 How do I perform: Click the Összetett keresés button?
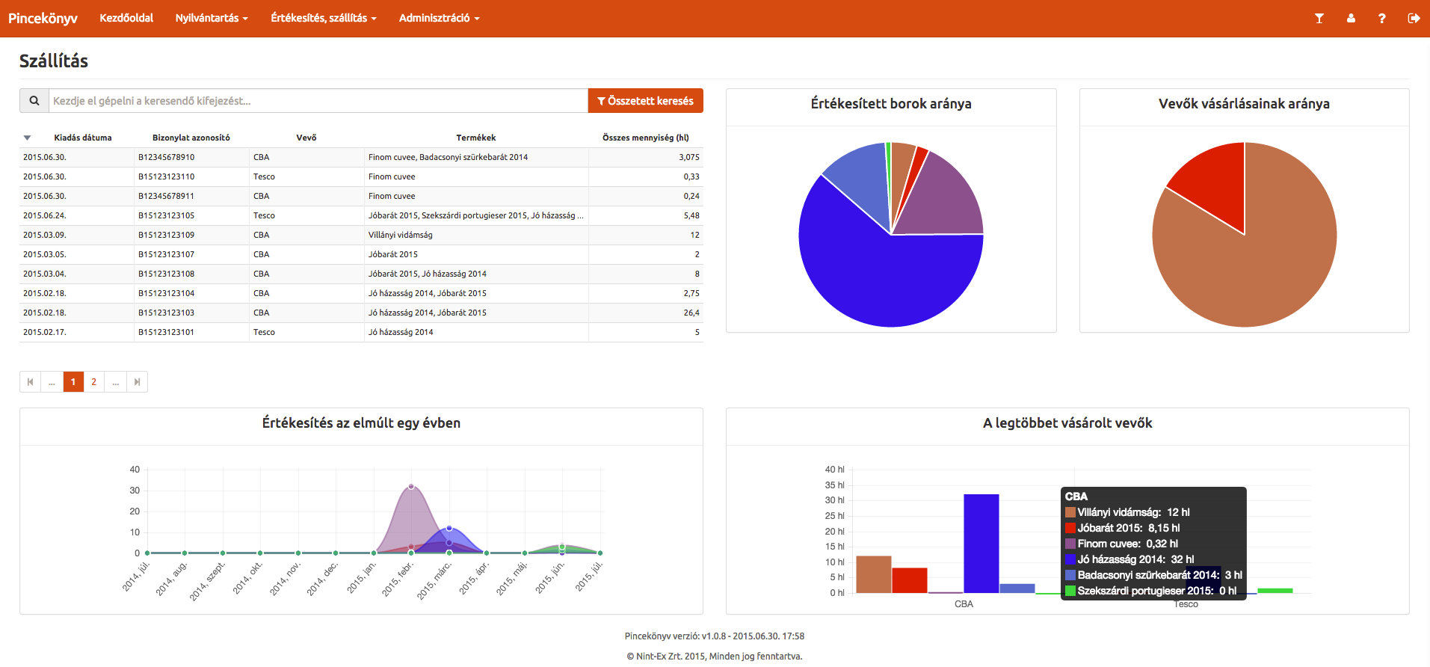[646, 101]
